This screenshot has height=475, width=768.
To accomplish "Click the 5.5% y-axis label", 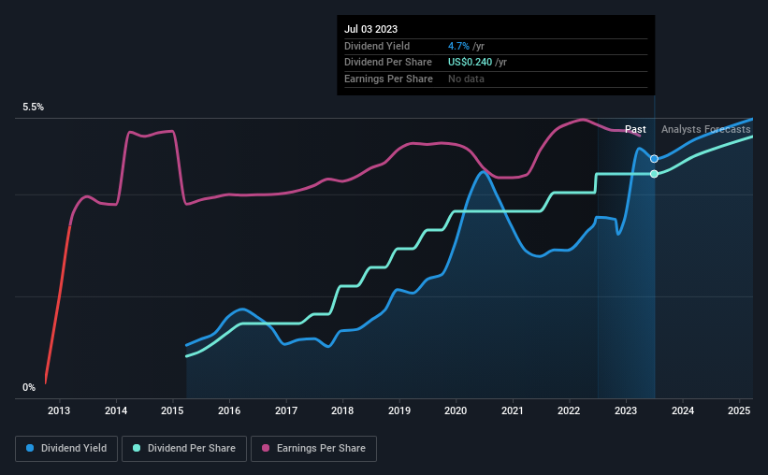I will pyautogui.click(x=34, y=108).
